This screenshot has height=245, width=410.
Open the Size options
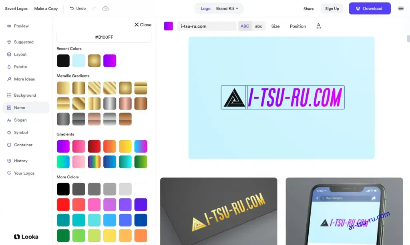275,26
